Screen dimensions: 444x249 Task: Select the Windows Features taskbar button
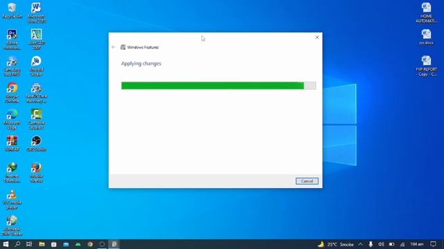(x=114, y=244)
